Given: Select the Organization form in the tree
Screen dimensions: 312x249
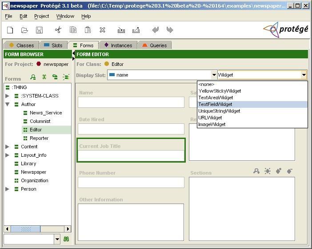Looking at the screenshot, I should click(34, 180).
